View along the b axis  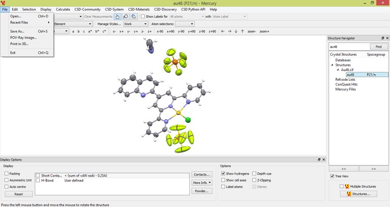tap(78, 31)
